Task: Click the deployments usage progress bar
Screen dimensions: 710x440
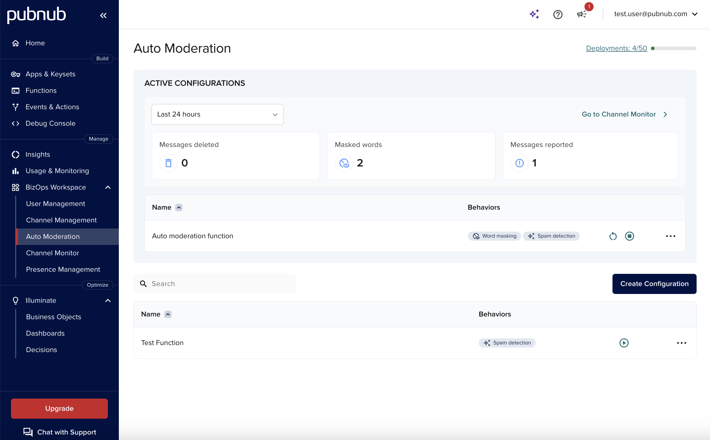Action: (674, 48)
